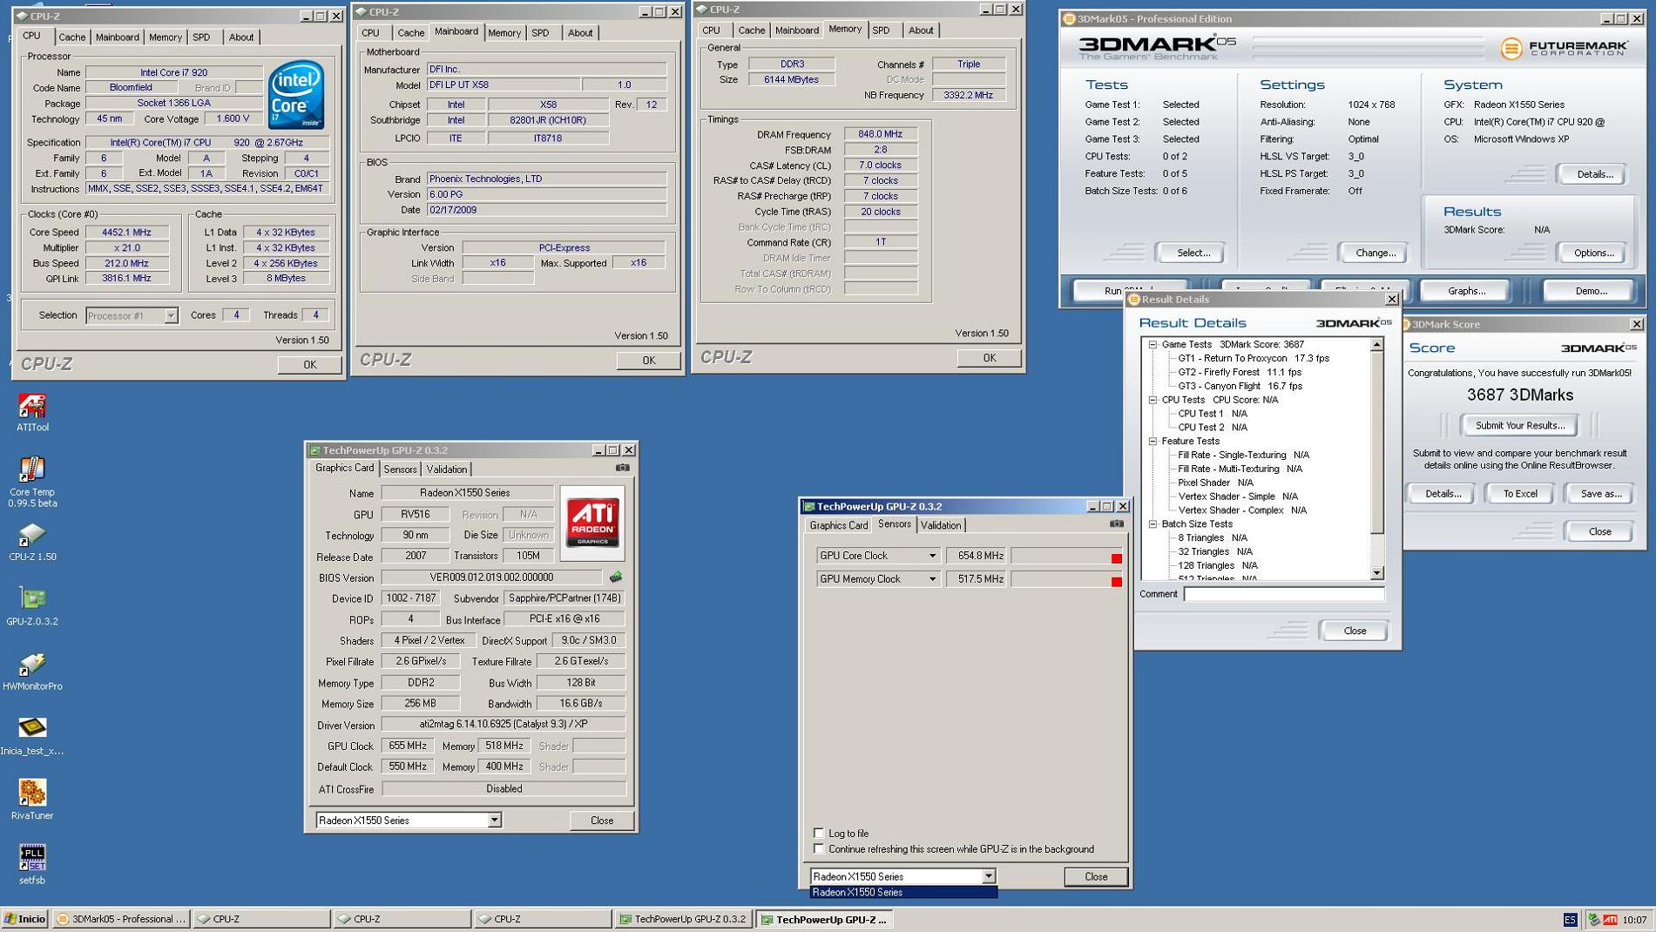Enable Log to file checkbox
This screenshot has width=1656, height=932.
pyautogui.click(x=818, y=833)
